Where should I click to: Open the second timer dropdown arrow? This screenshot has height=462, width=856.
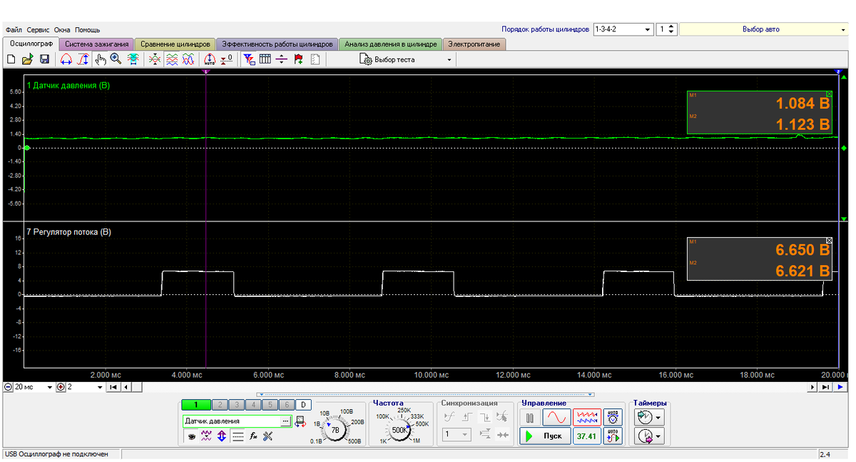coord(658,436)
